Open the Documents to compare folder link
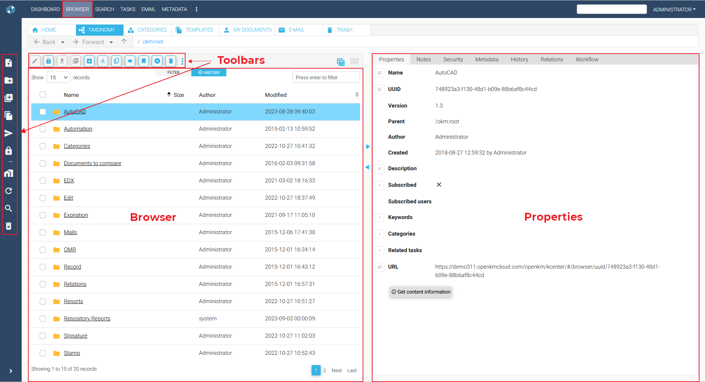The image size is (705, 382). 92,163
